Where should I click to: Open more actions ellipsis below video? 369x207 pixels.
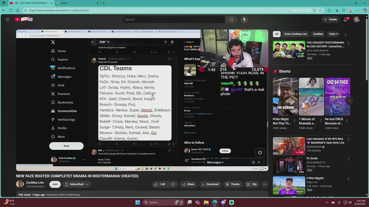point(265,184)
